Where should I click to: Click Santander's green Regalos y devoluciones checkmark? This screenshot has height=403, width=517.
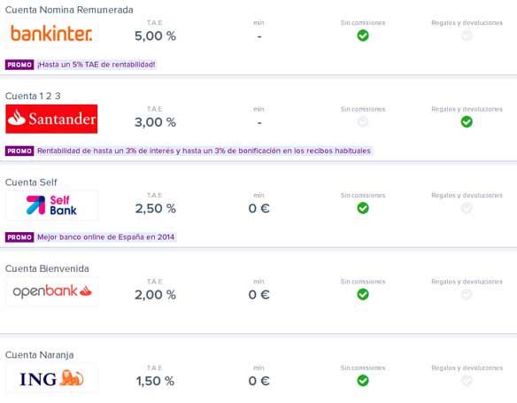467,122
